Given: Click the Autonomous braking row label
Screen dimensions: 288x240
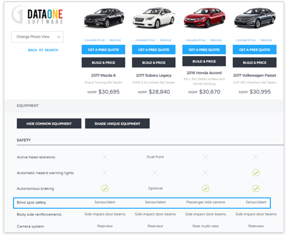Looking at the screenshot, I should [x=36, y=189].
